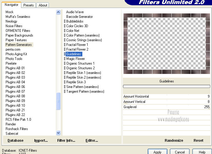Select Plugins AB 04 category
212x154 pixels.
pyautogui.click(x=15, y=82)
